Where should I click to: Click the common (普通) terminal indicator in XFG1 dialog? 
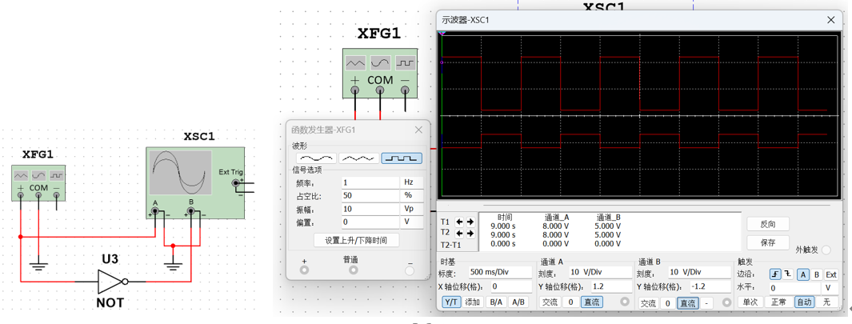[x=354, y=270]
